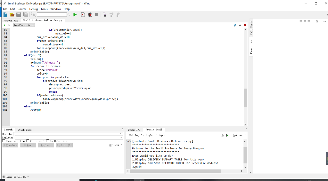Click the purple Step Into arrow icon
Image resolution: width=328 pixels, height=181 pixels.
coord(105,15)
